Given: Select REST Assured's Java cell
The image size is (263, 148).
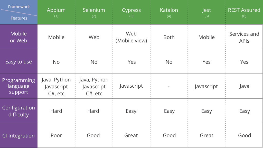Looking at the screenshot, I should (x=244, y=86).
